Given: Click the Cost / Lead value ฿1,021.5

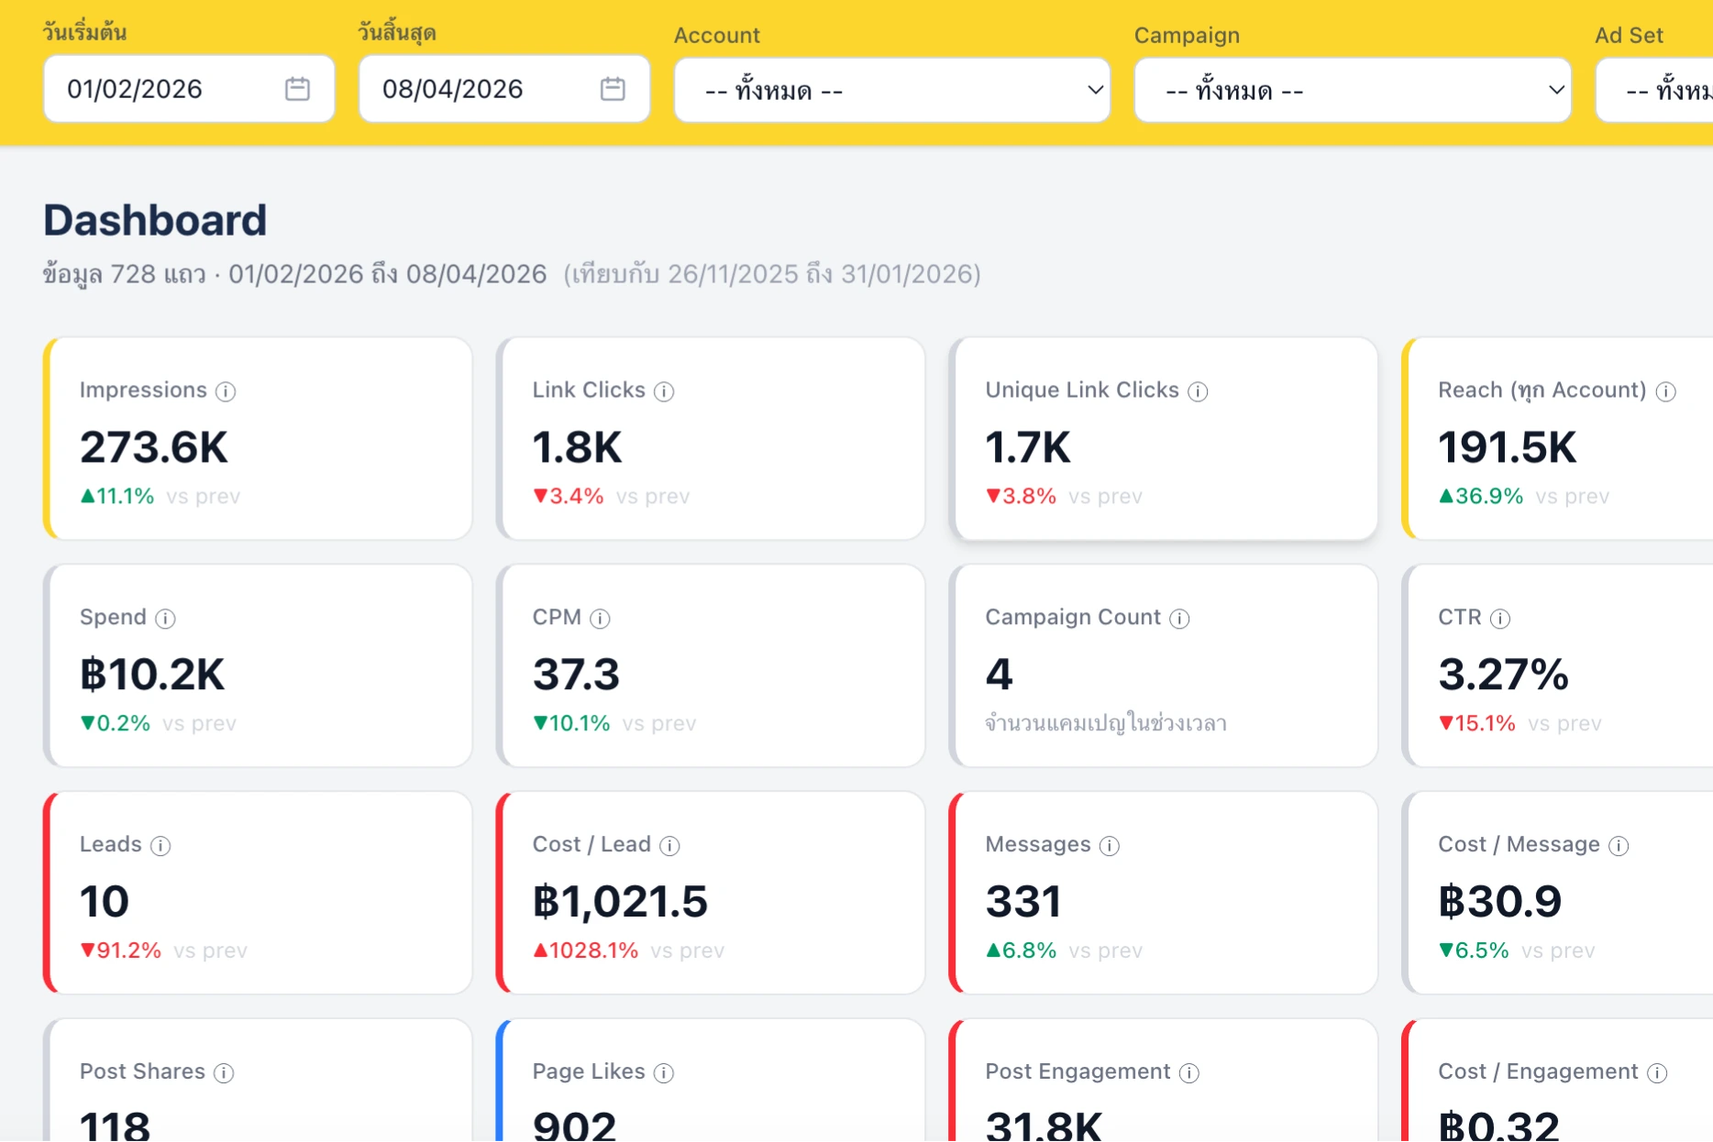Looking at the screenshot, I should [620, 902].
